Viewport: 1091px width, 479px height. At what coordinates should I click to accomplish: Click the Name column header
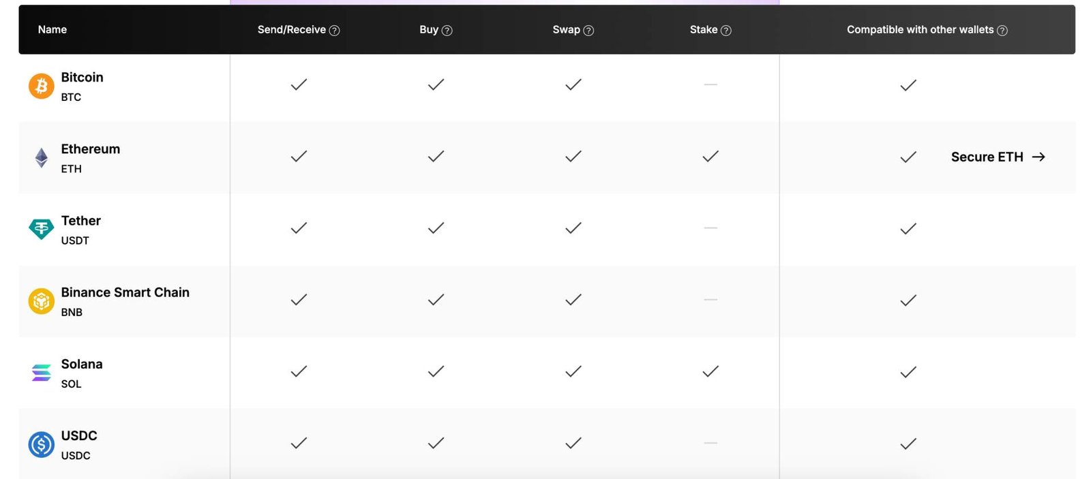tap(53, 29)
